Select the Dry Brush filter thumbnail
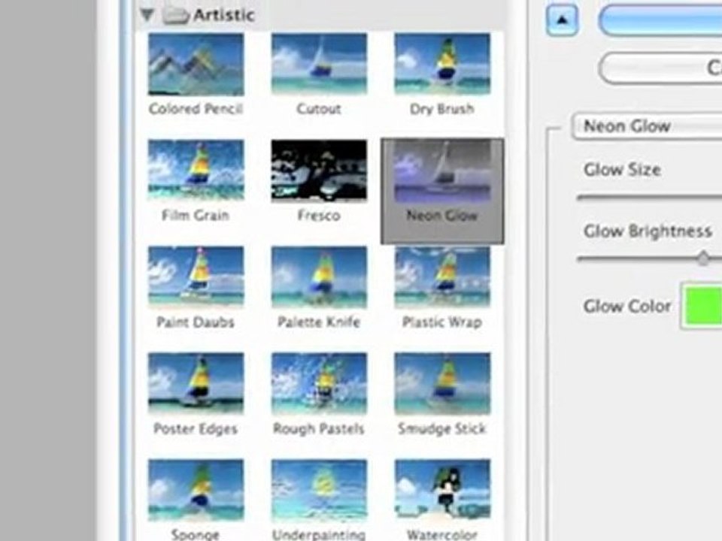The image size is (722, 541). point(442,64)
